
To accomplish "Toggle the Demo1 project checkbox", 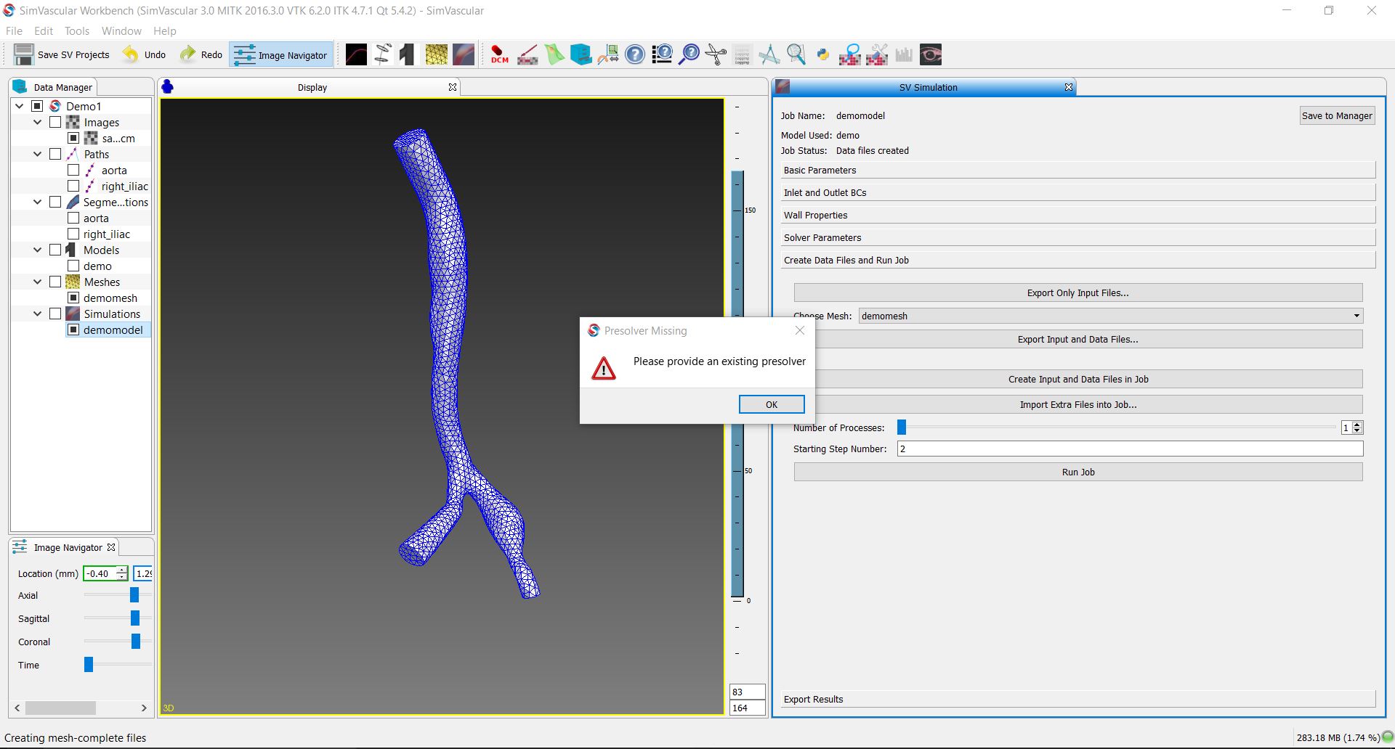I will (x=37, y=106).
